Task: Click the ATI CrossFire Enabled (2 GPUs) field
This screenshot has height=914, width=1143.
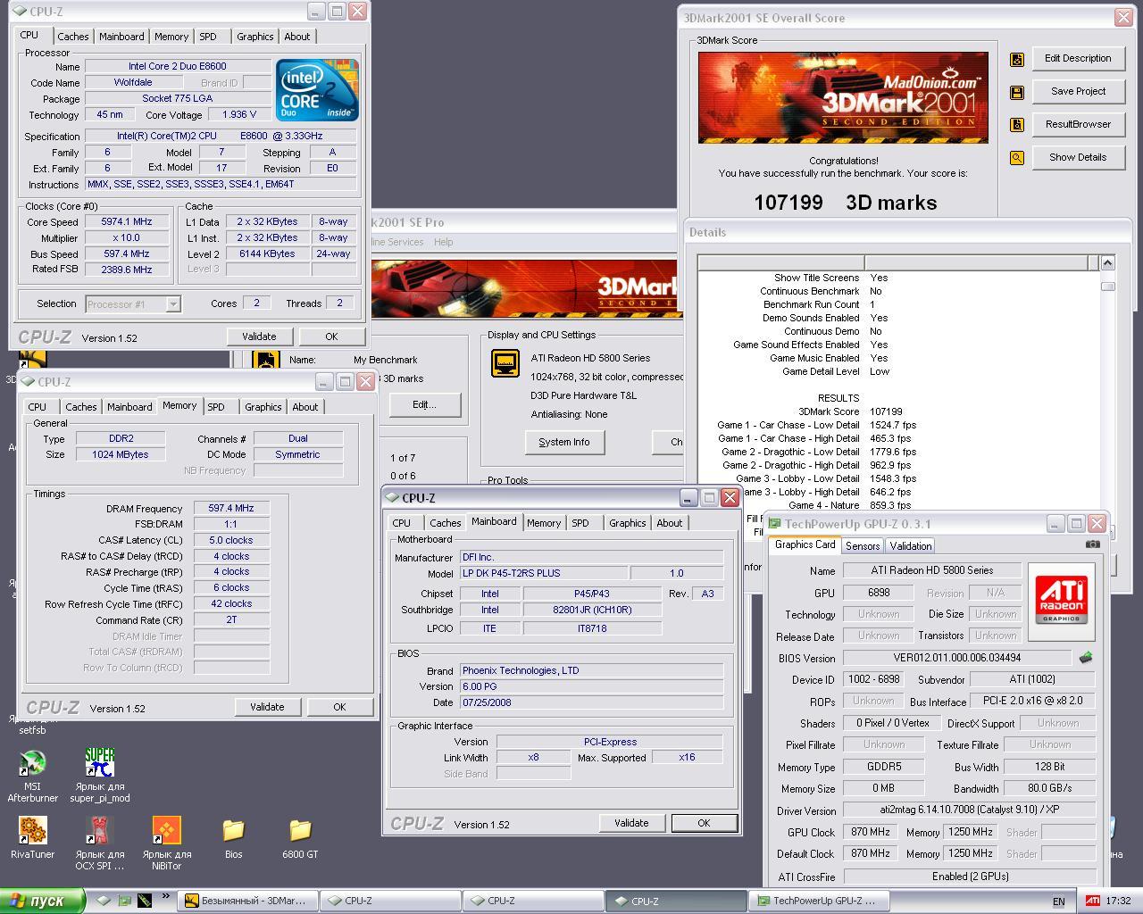Action: click(970, 877)
